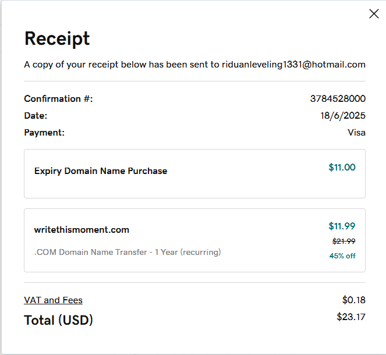Close the receipt dialog with X

pyautogui.click(x=374, y=14)
